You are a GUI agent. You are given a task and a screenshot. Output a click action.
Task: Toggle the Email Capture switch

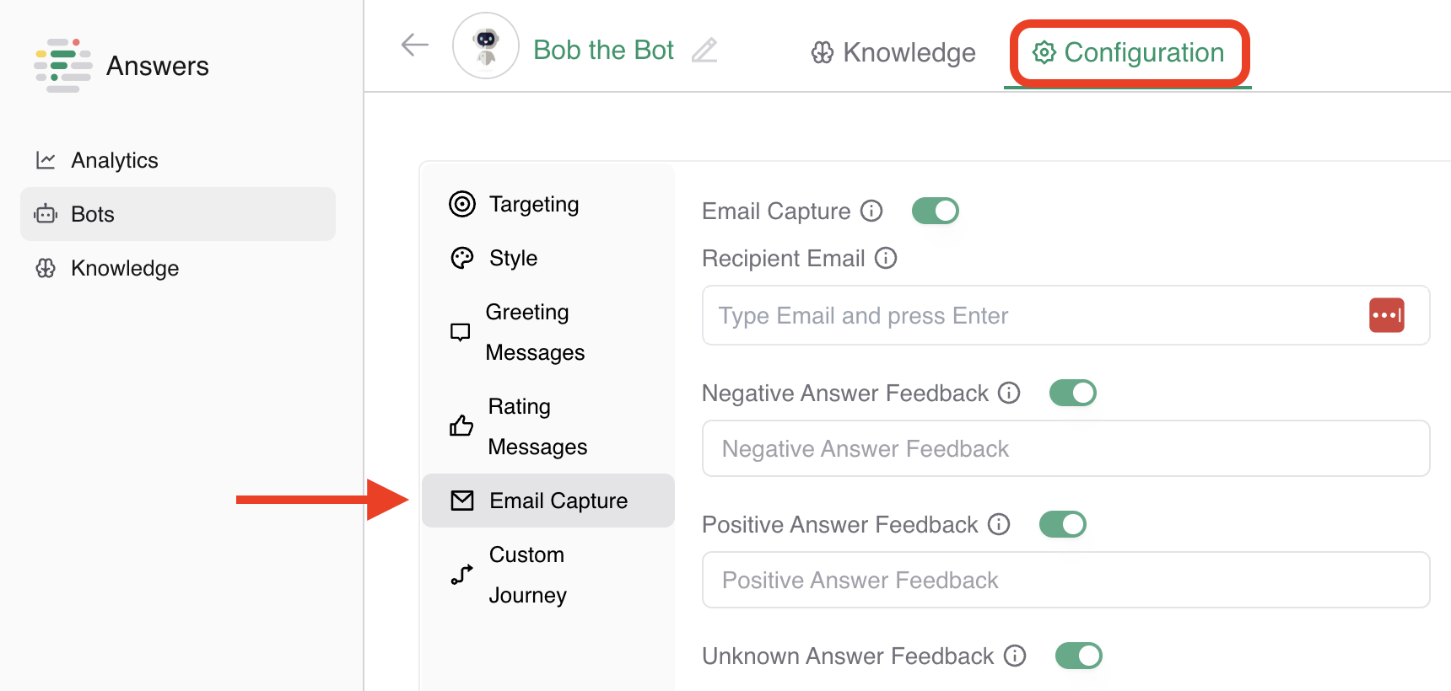(936, 211)
